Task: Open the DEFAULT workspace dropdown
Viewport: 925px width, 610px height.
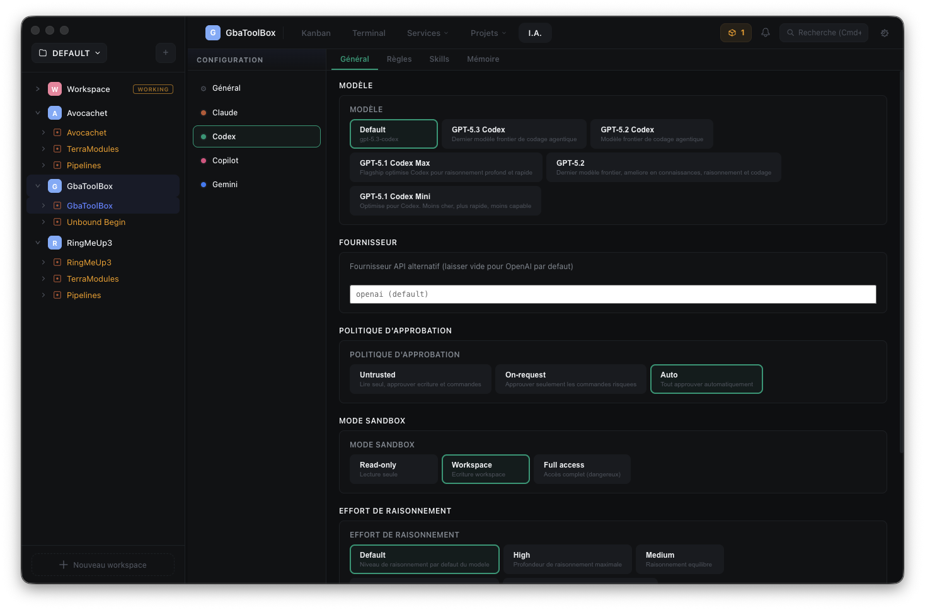Action: pyautogui.click(x=69, y=53)
